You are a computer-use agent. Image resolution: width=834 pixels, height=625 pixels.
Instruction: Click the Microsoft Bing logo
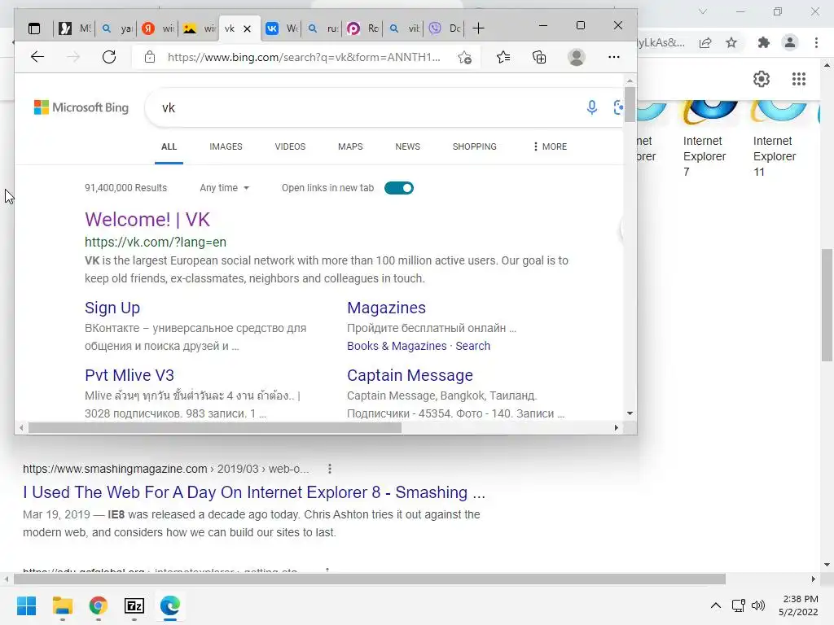(81, 107)
